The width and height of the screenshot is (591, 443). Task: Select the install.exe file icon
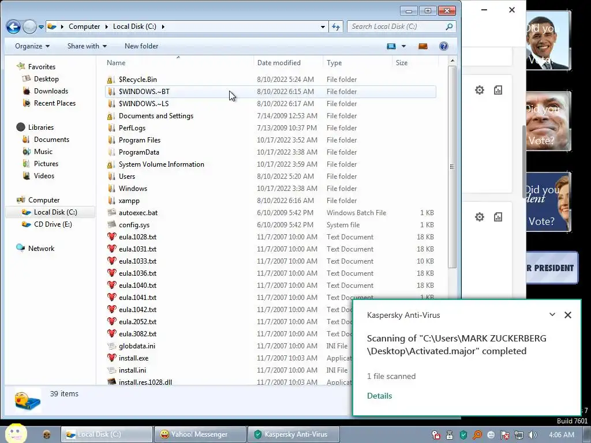point(111,358)
